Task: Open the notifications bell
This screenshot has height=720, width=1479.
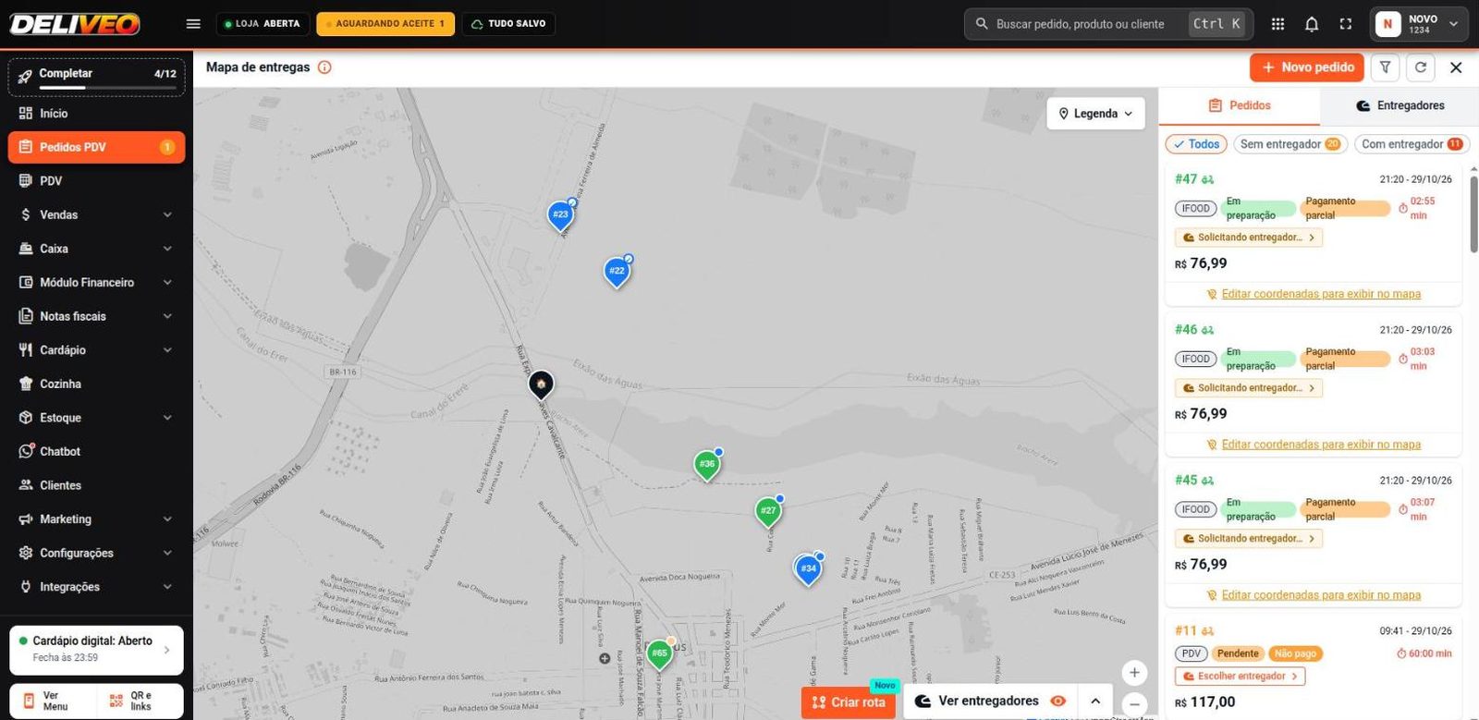Action: 1312,24
